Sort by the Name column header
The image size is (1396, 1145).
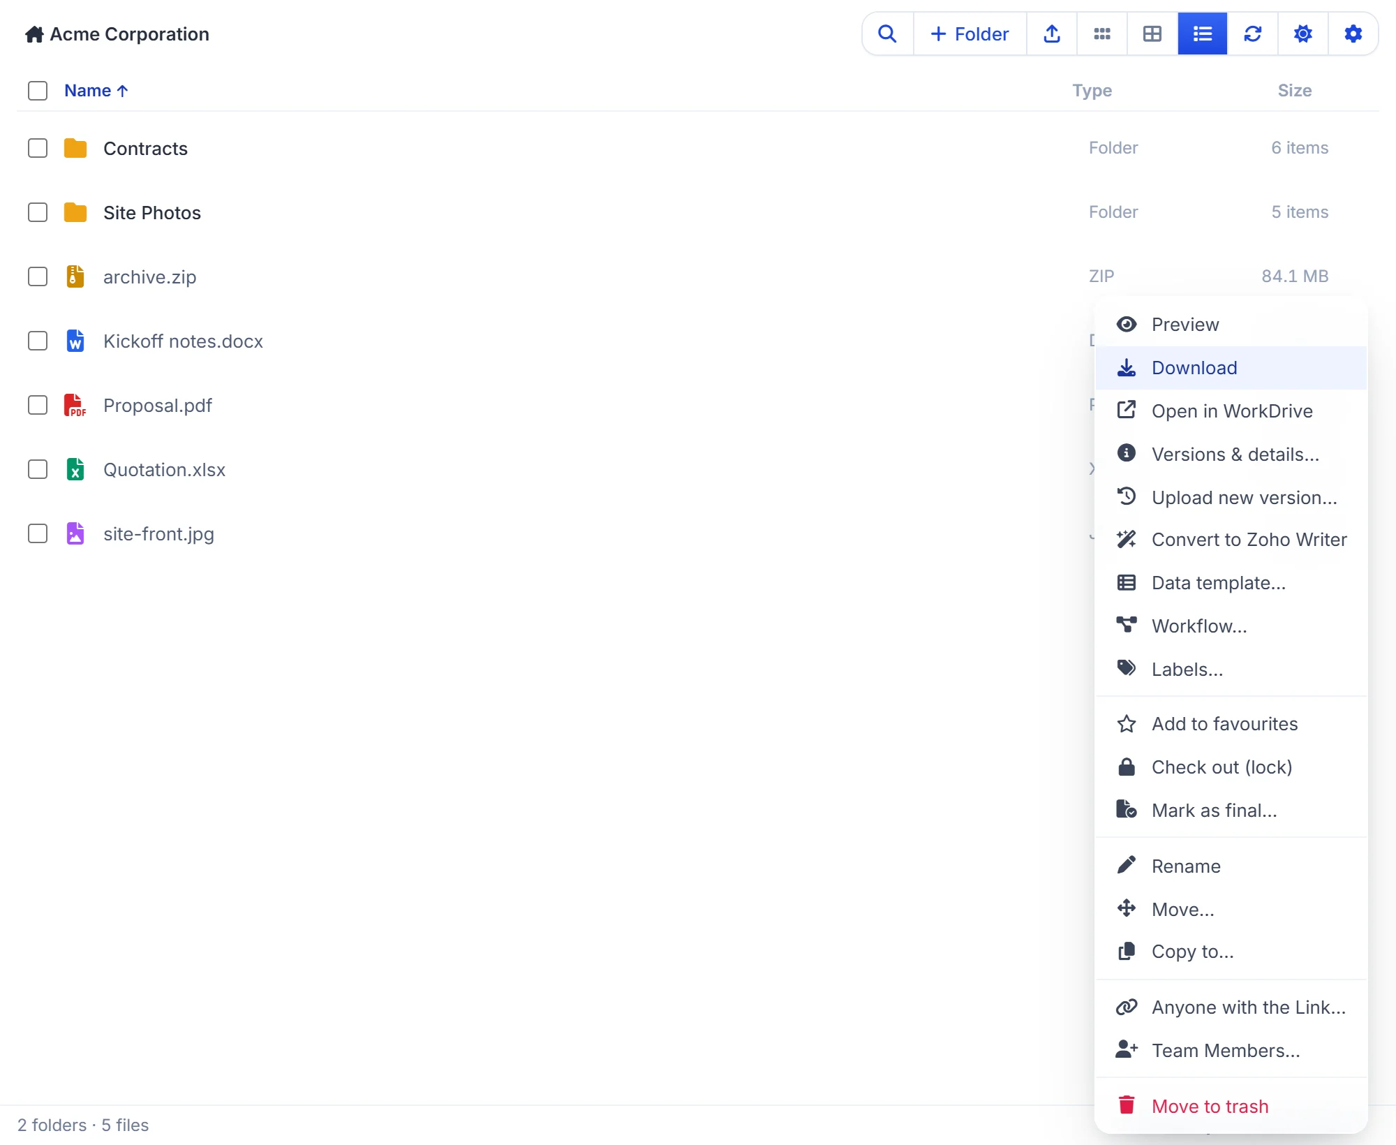96,91
